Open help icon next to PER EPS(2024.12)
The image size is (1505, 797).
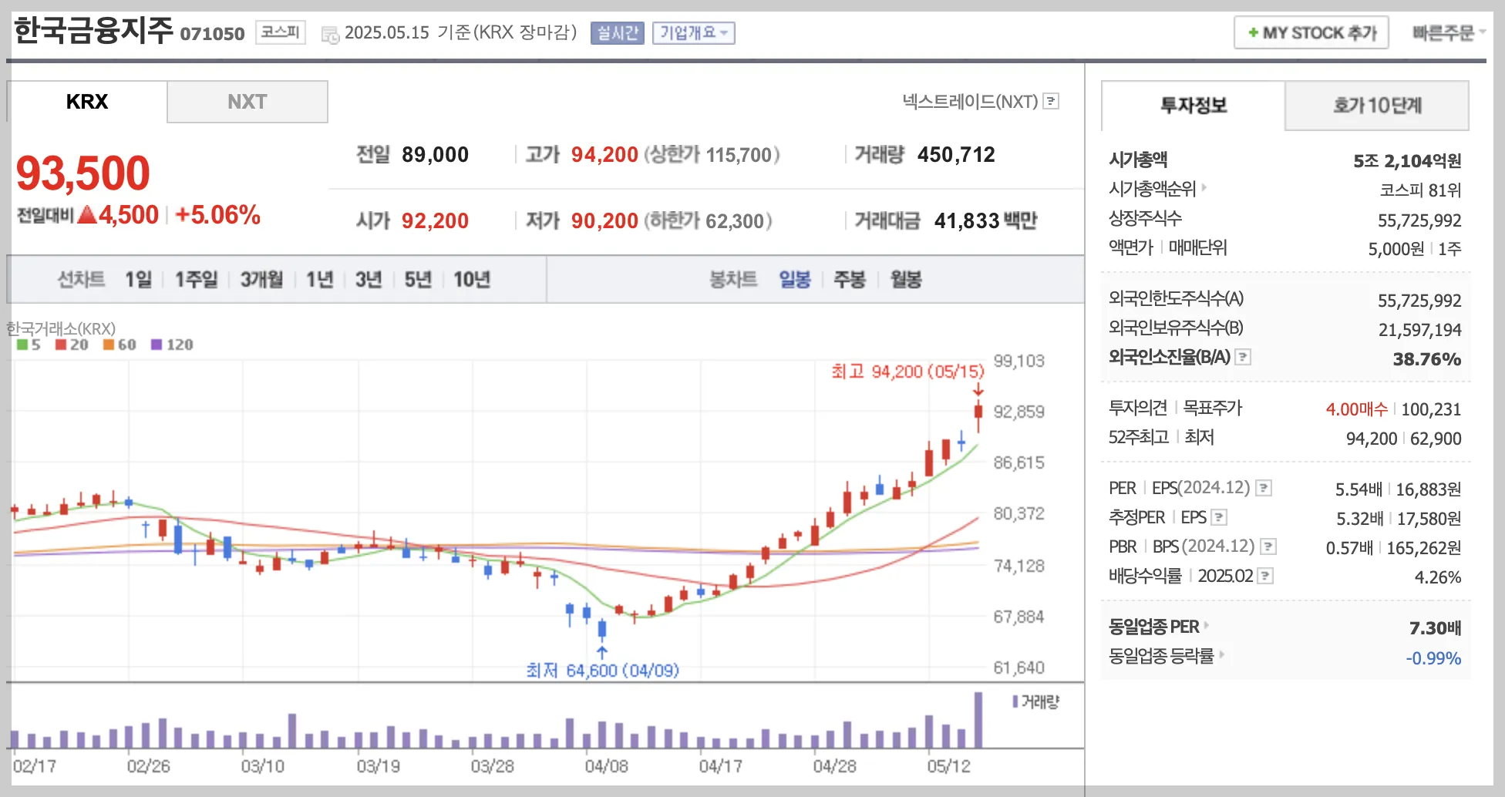coord(1264,488)
